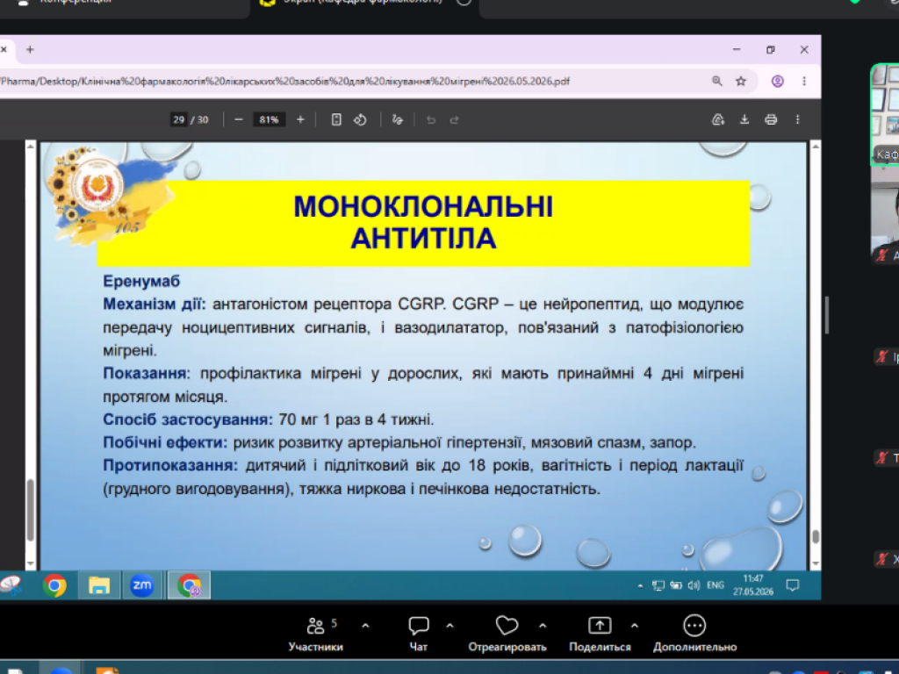Open the Чат chat panel
Image resolution: width=899 pixels, height=674 pixels.
(419, 634)
